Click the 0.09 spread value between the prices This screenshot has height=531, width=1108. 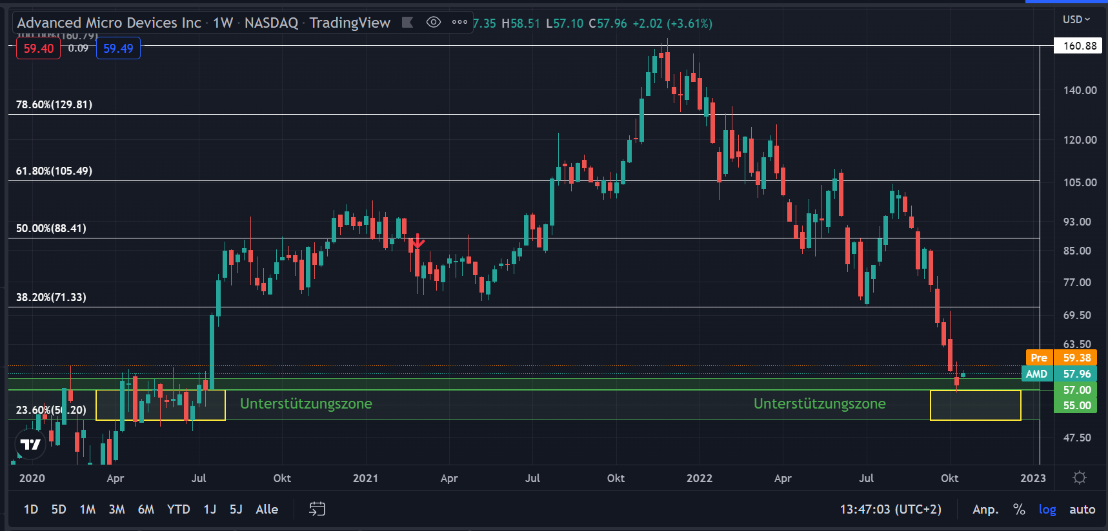click(78, 48)
